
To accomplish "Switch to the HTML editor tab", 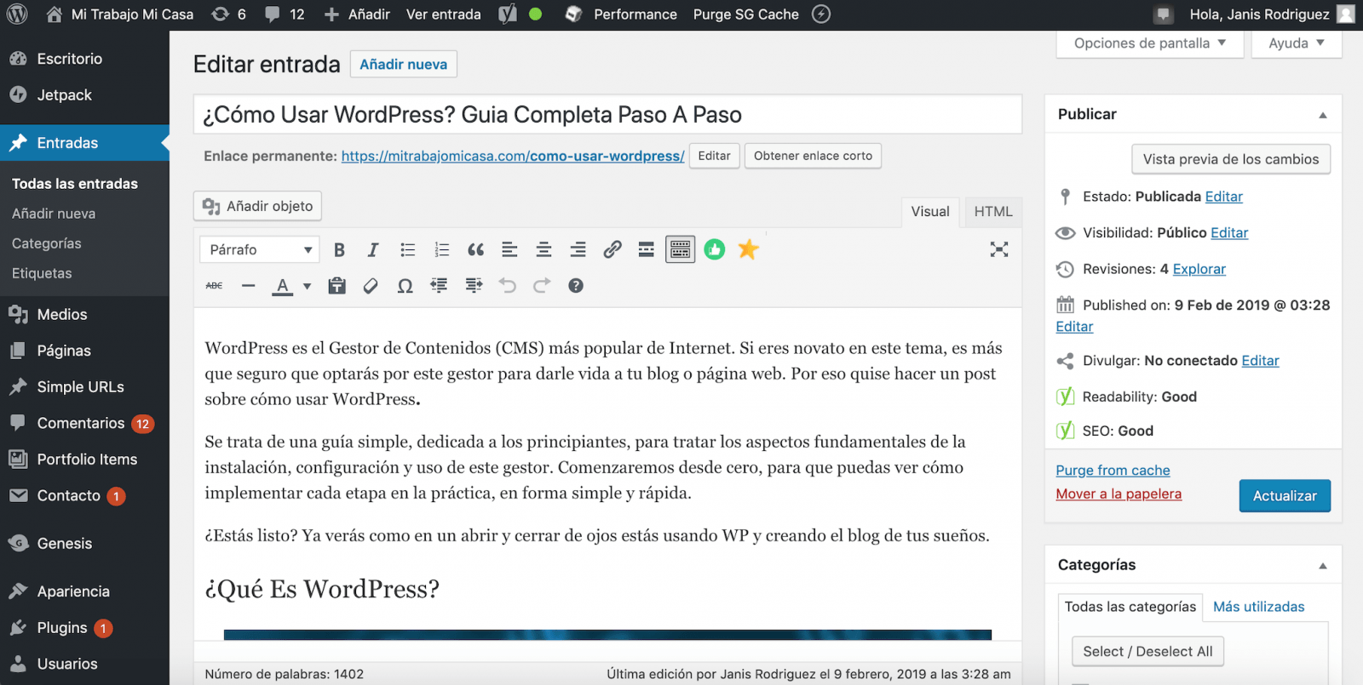I will click(x=993, y=212).
